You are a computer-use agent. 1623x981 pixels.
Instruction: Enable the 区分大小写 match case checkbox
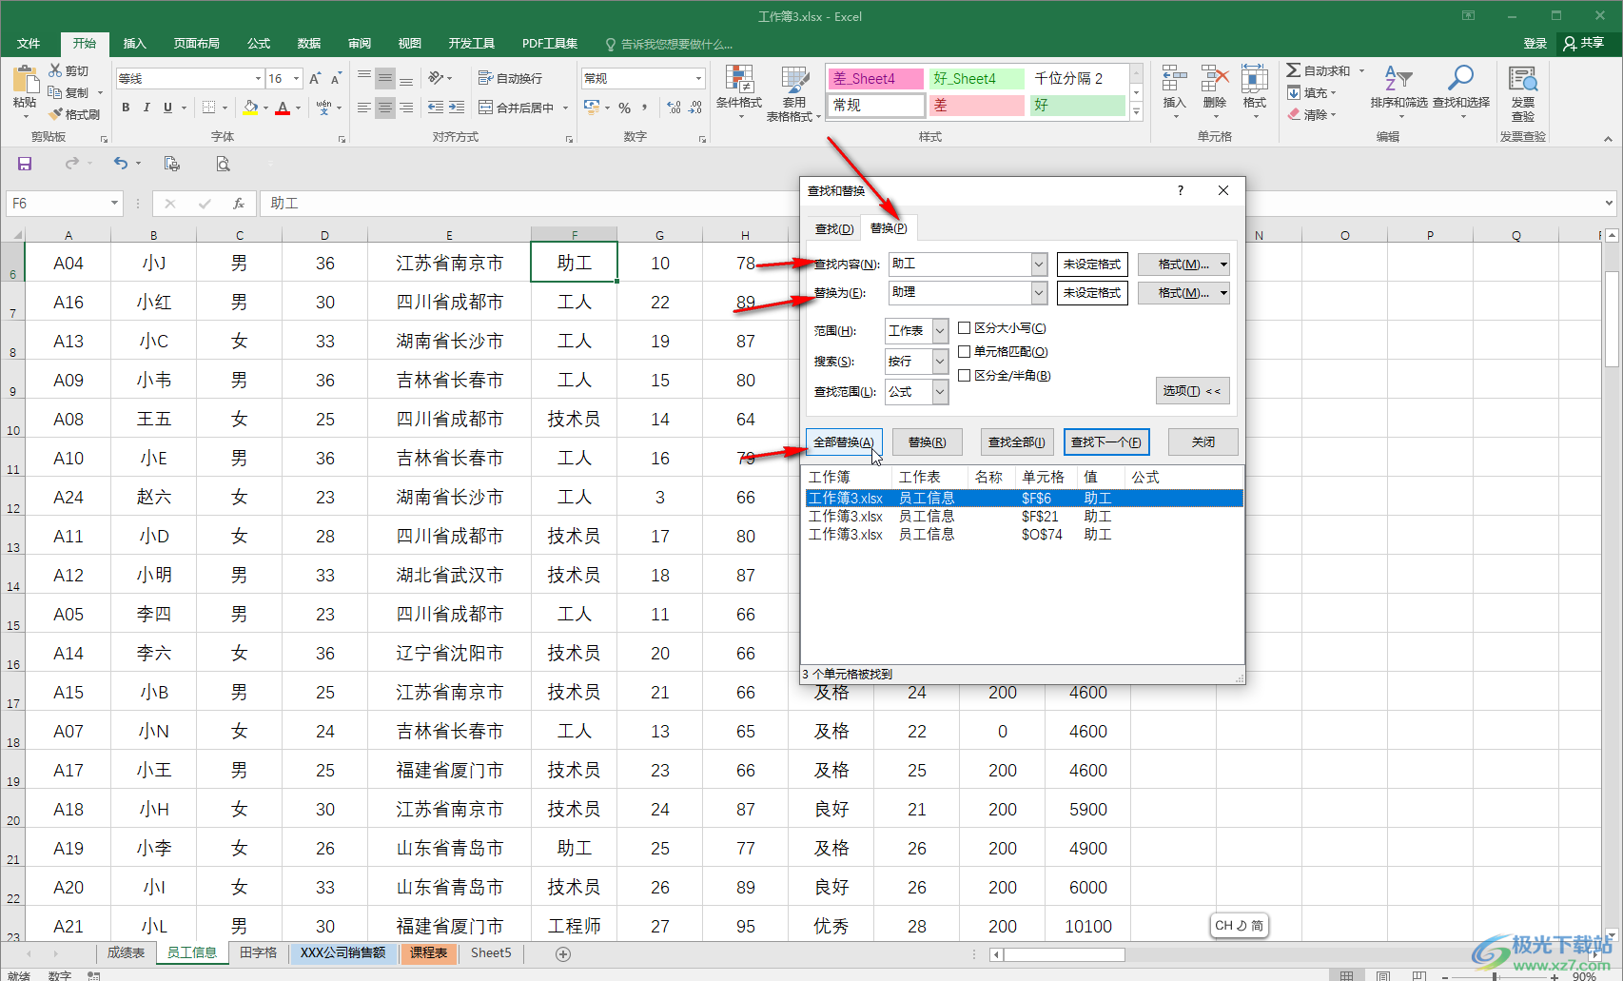[964, 328]
